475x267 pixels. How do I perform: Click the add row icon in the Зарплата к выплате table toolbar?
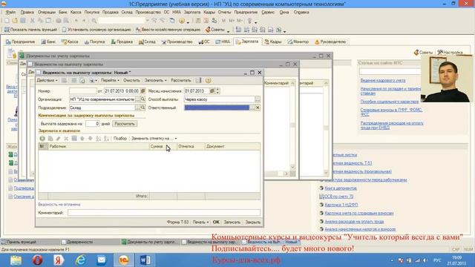(x=42, y=139)
